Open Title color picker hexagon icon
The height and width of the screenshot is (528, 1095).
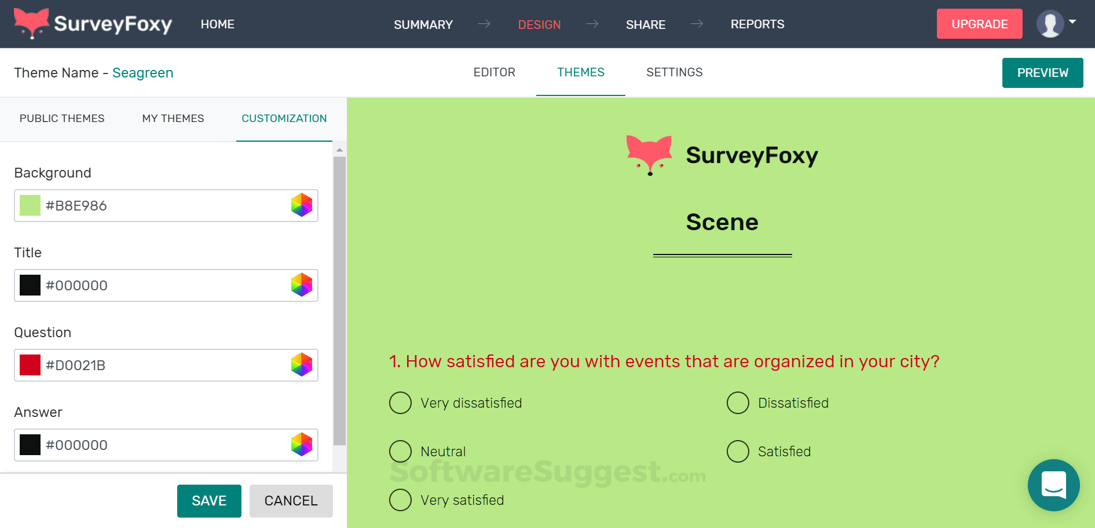[302, 285]
